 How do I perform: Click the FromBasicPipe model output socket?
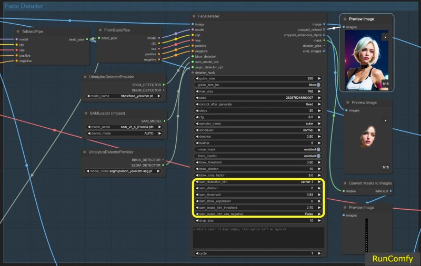[159, 38]
